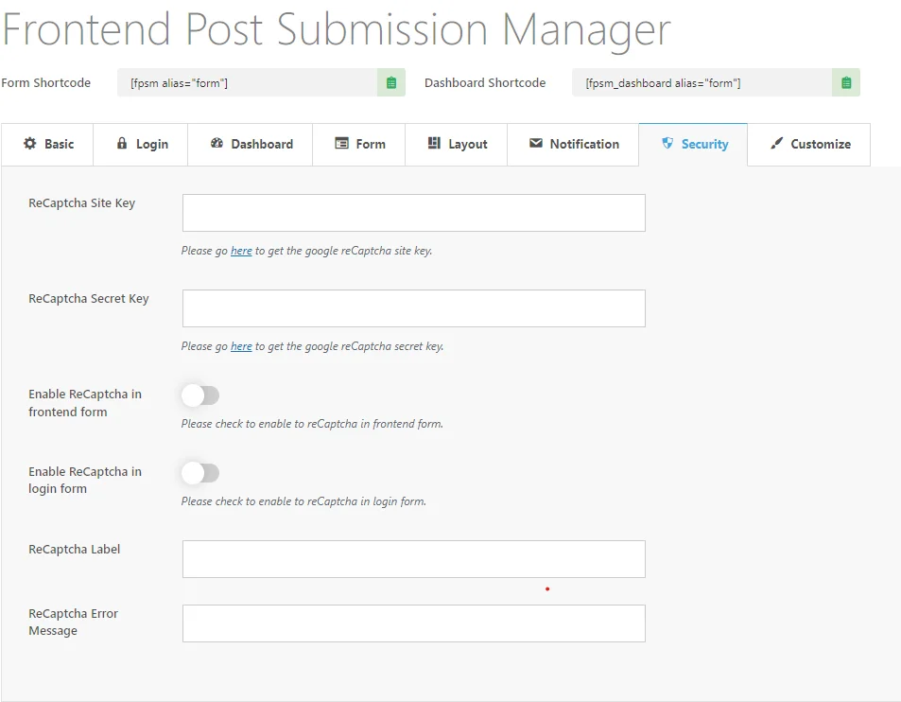The width and height of the screenshot is (901, 702).
Task: Click the ReCaptcha Label input box
Action: [414, 559]
